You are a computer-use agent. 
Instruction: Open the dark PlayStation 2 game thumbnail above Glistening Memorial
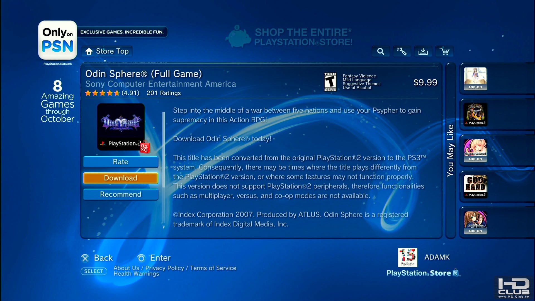point(475,115)
